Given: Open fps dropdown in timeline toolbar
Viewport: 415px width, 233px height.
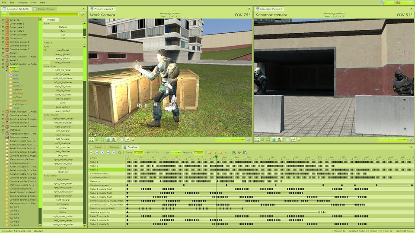Looking at the screenshot, I should [176, 152].
